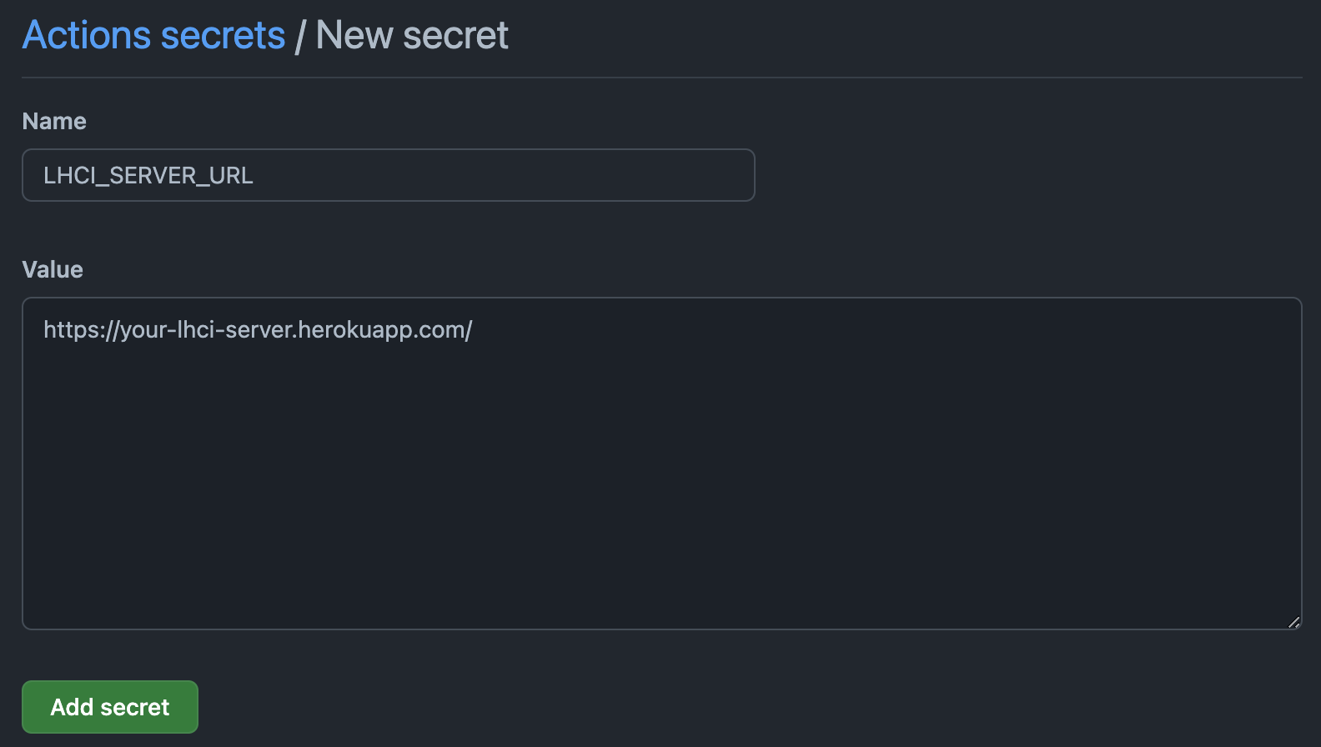Click the word Actions in breadcrumb
This screenshot has width=1321, height=747.
[87, 36]
